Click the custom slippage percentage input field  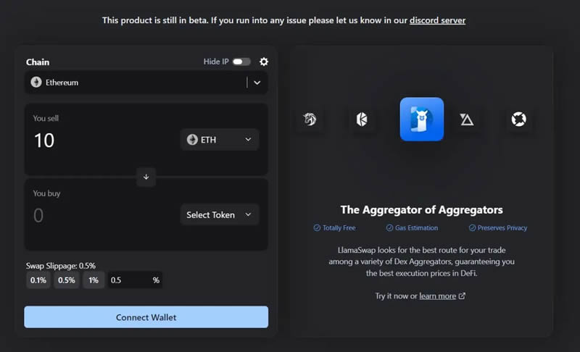point(129,280)
